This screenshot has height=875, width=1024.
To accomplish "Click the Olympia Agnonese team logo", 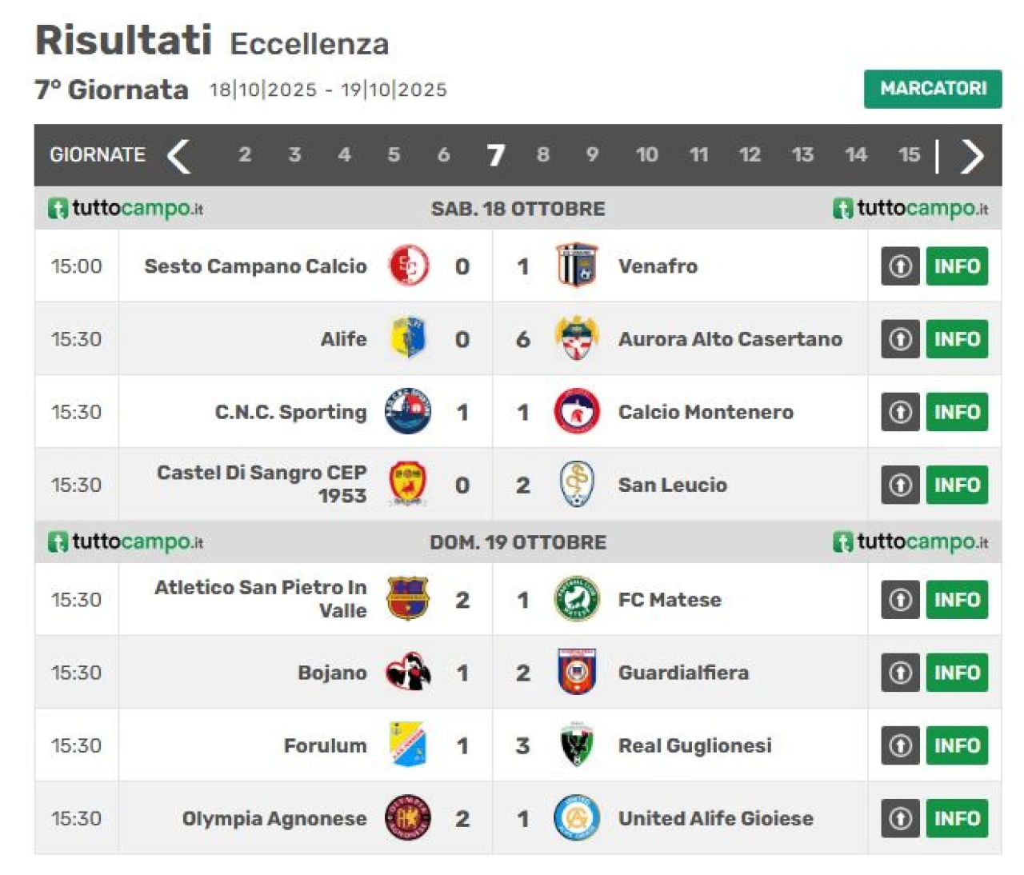I will pyautogui.click(x=408, y=818).
